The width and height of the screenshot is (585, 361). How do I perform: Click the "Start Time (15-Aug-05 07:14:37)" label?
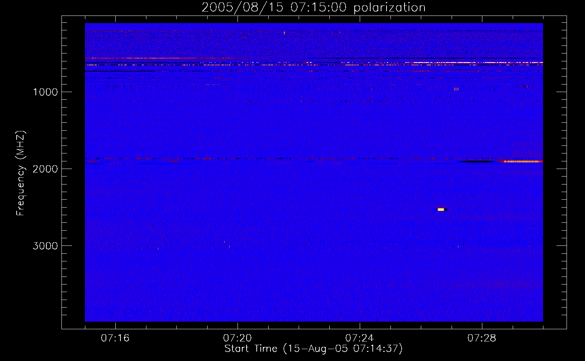[x=313, y=349]
